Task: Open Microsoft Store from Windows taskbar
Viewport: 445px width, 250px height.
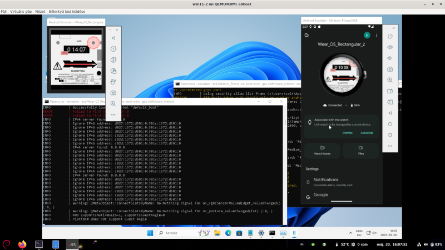Action: (239, 233)
